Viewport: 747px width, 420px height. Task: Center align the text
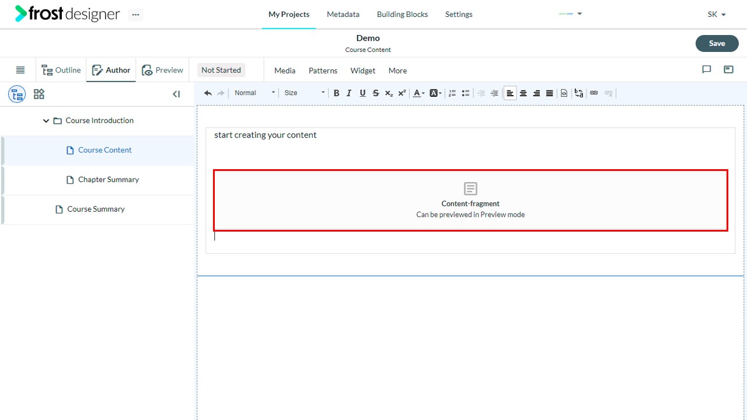(523, 93)
